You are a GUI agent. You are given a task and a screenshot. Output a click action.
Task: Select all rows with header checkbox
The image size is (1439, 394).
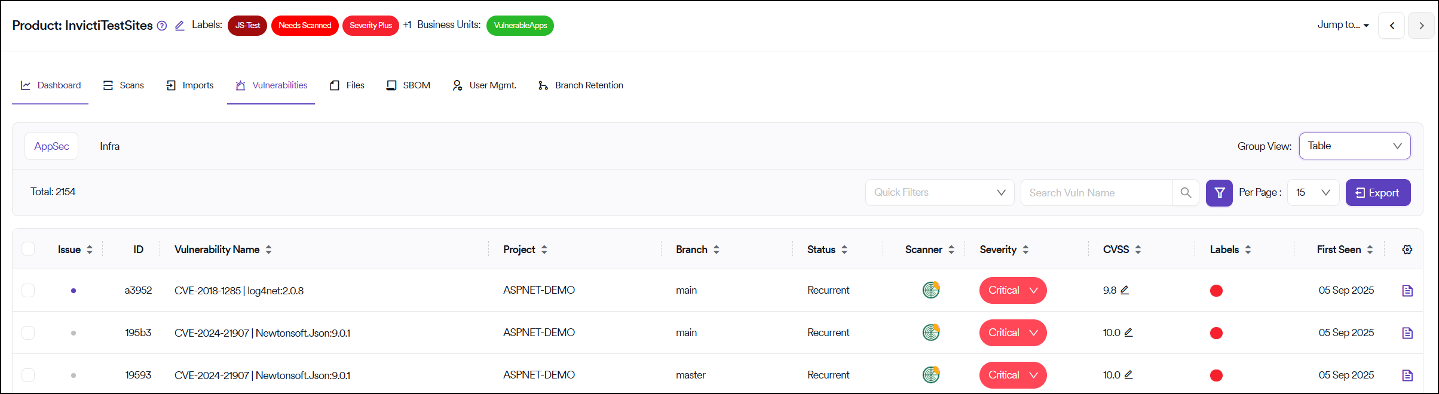click(28, 249)
